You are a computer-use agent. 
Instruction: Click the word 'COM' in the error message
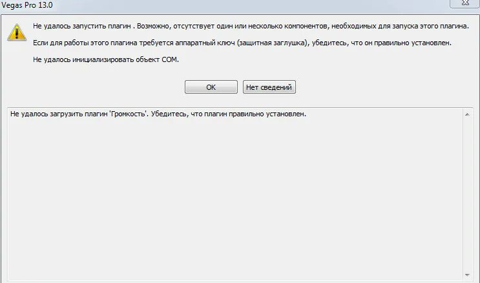point(169,59)
